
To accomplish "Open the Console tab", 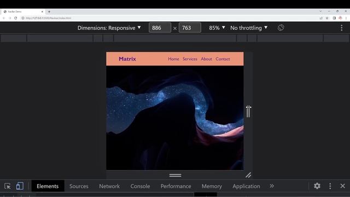I will (x=140, y=186).
